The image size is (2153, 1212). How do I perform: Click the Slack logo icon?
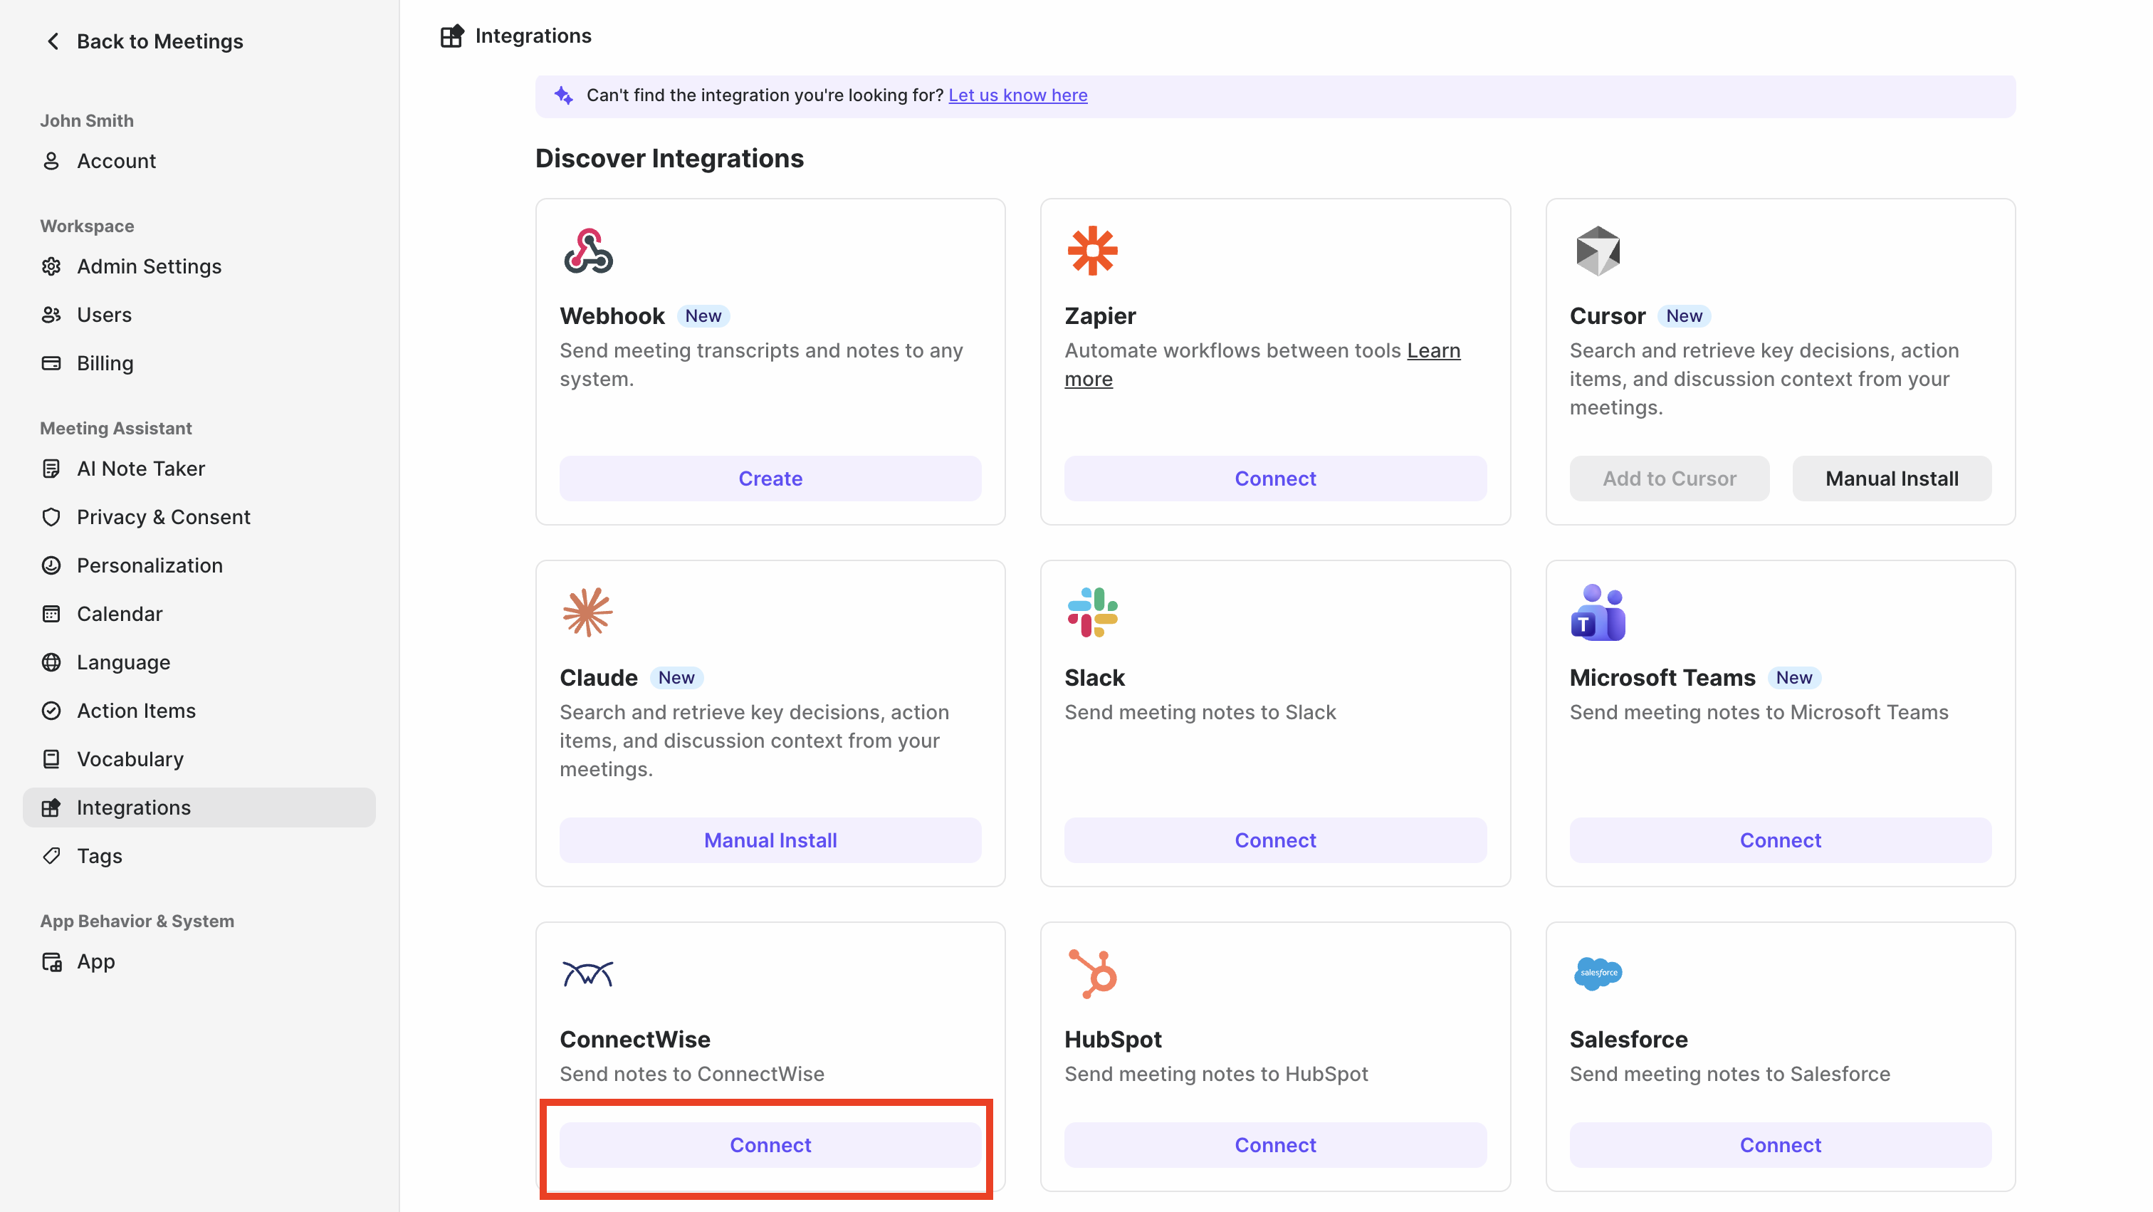[x=1091, y=612]
